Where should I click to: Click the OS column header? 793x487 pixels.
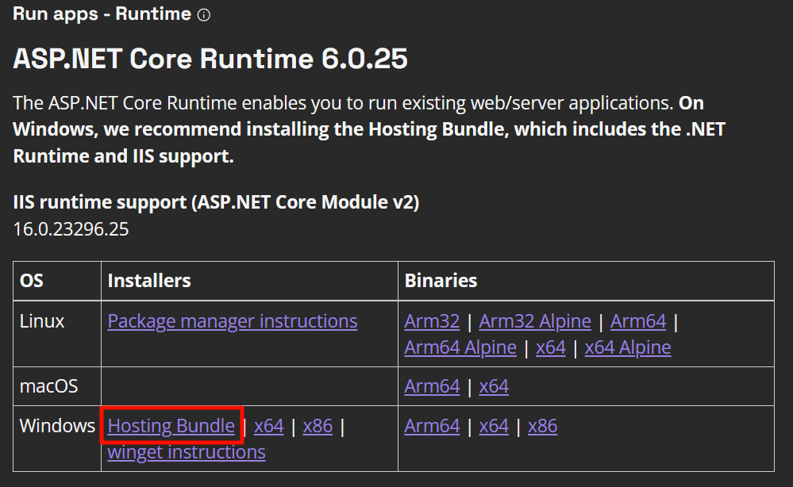(x=32, y=280)
